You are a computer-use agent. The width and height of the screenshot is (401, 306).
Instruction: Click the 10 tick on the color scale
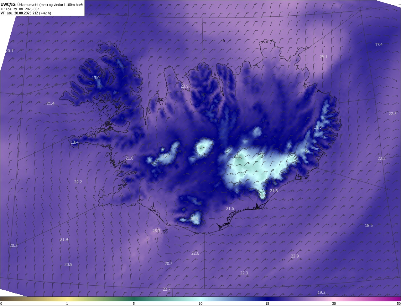[200, 303]
